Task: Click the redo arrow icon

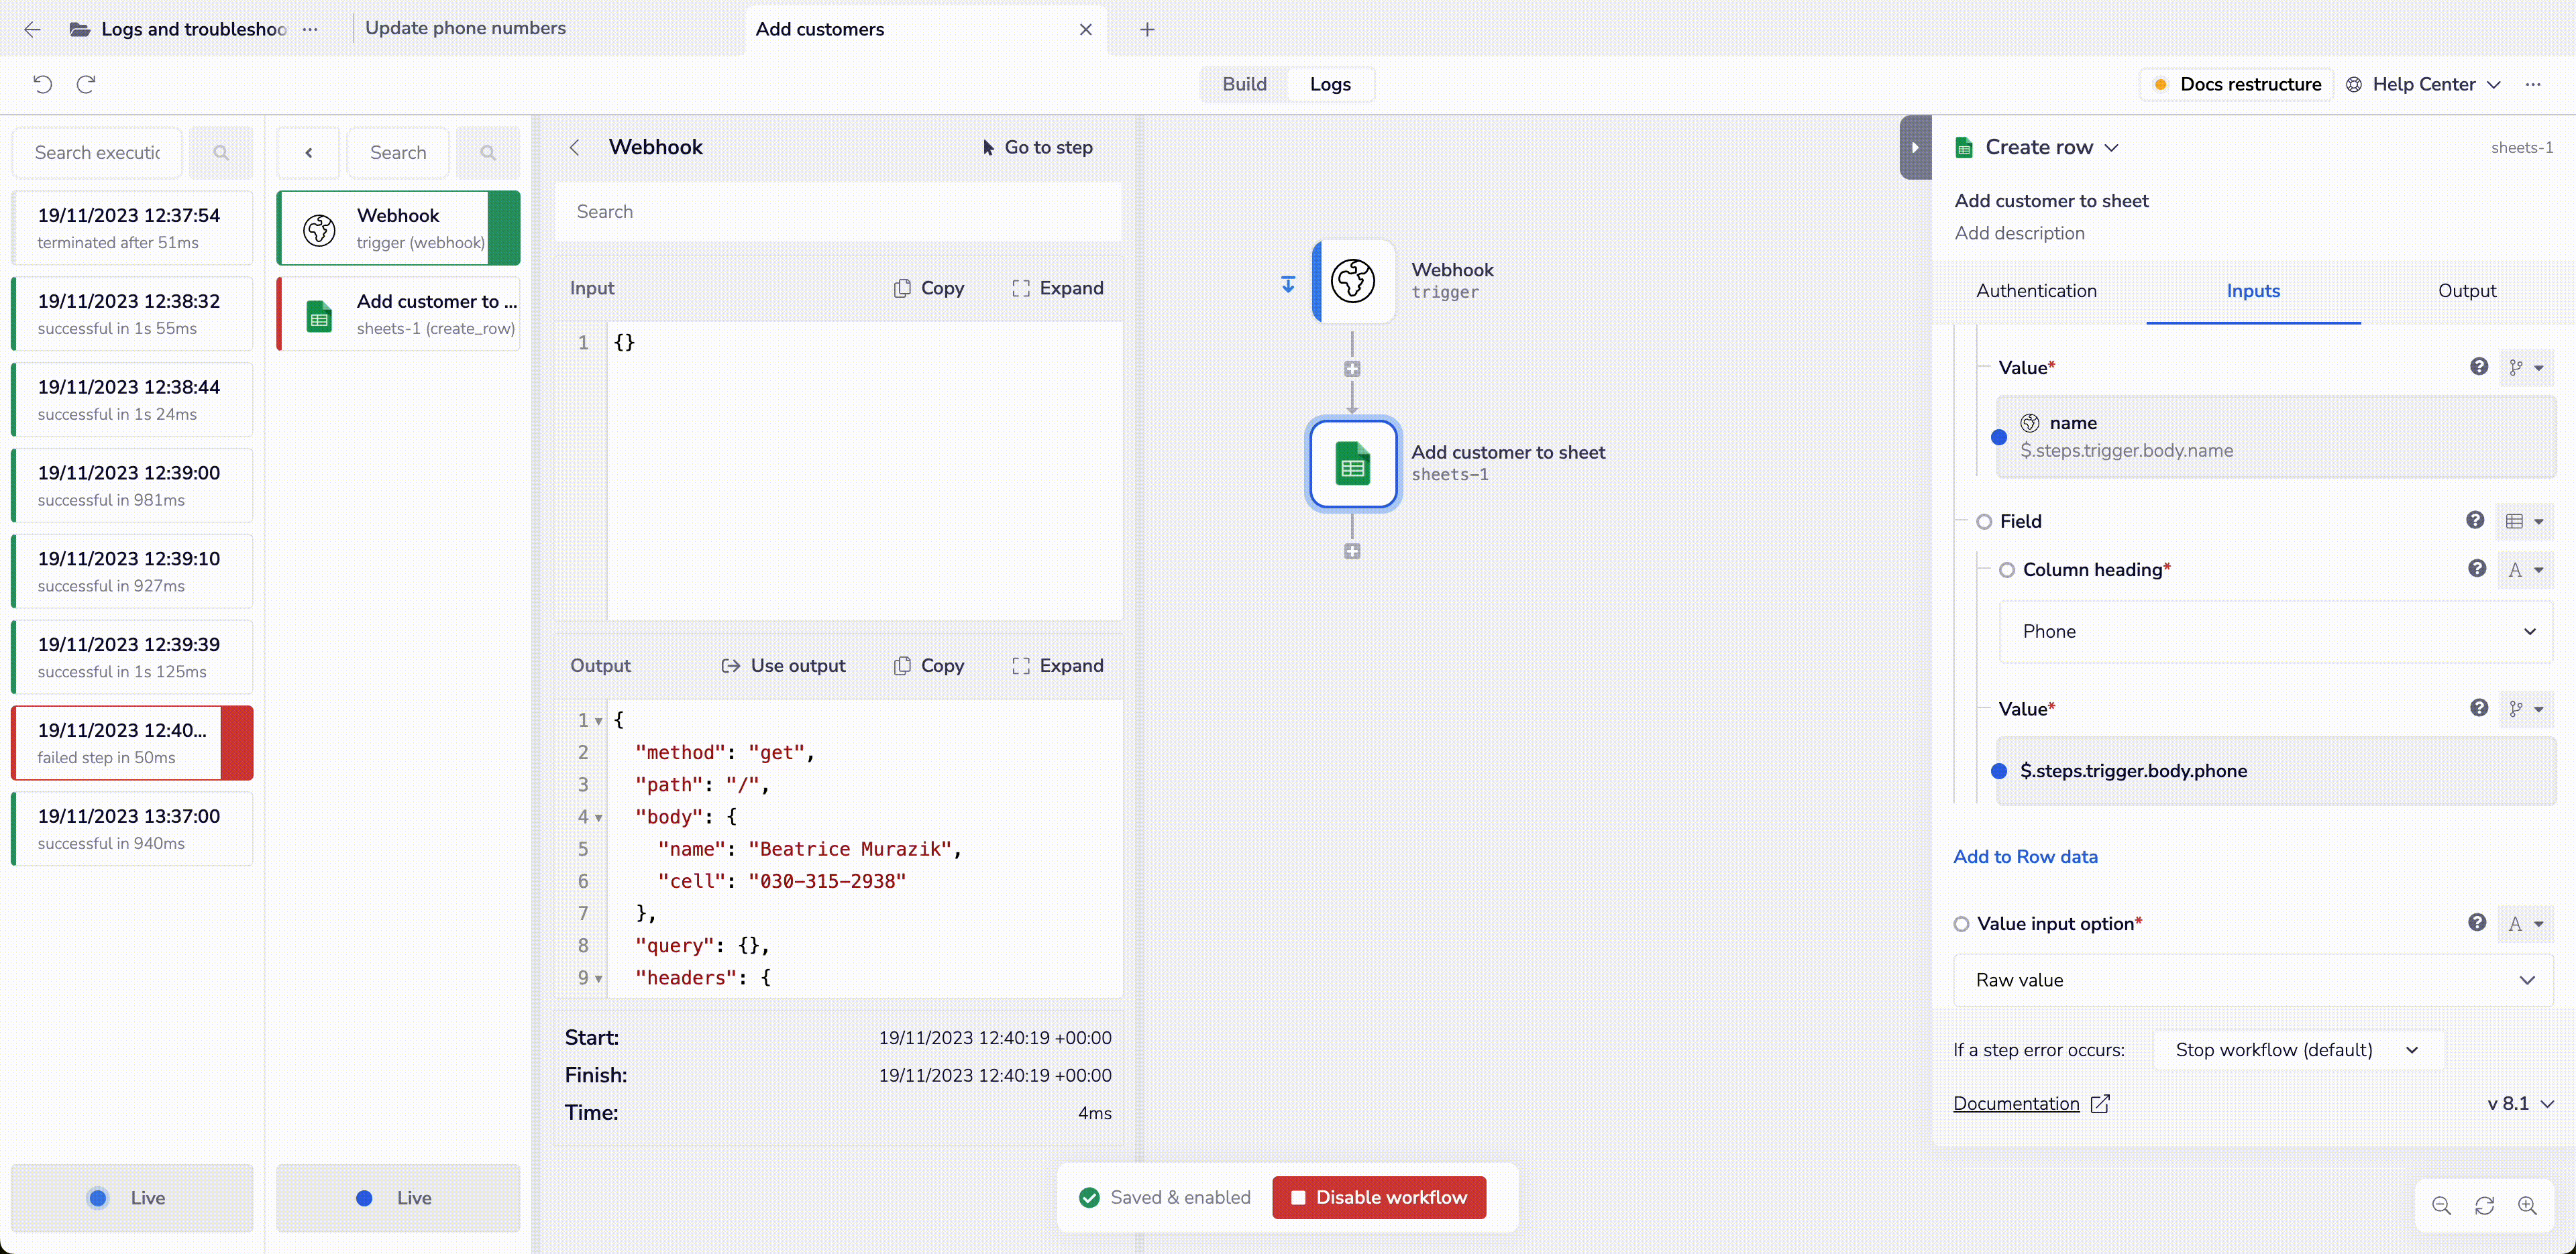Action: click(x=86, y=84)
